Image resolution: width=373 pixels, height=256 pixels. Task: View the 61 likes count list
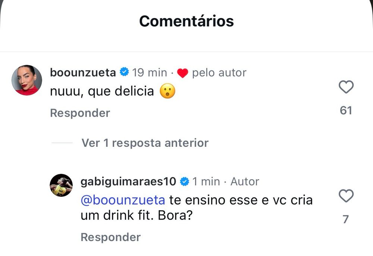[346, 111]
